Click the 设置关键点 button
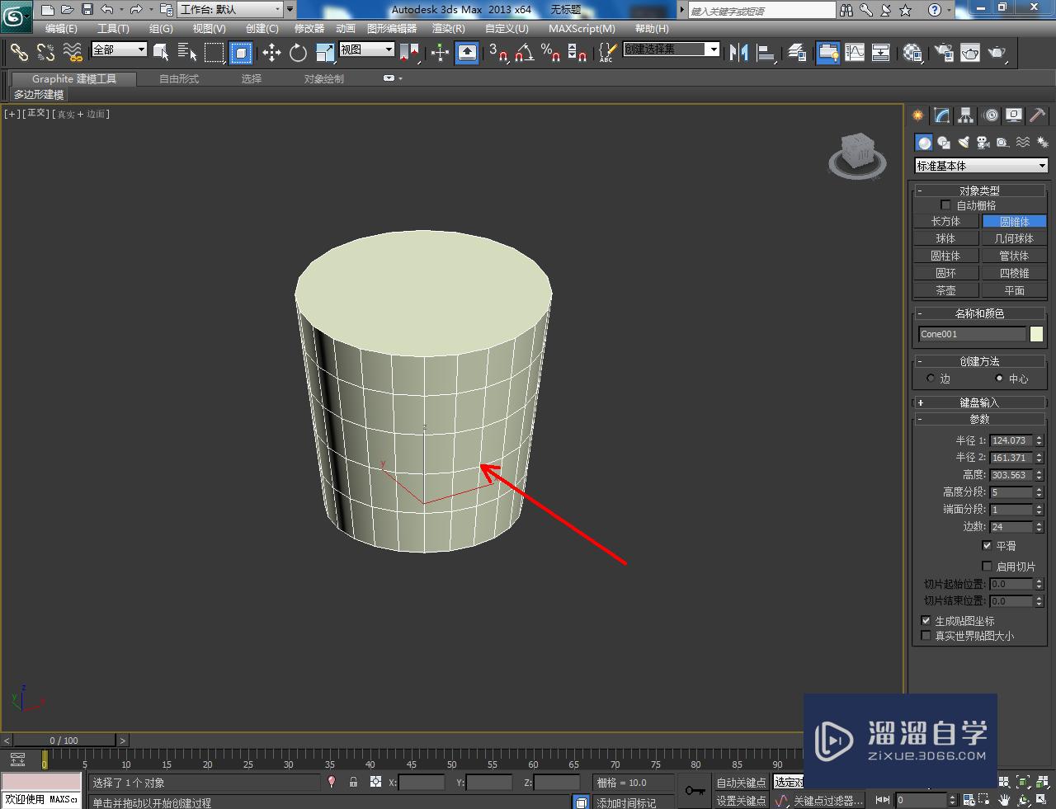The height and width of the screenshot is (809, 1056). click(x=741, y=800)
